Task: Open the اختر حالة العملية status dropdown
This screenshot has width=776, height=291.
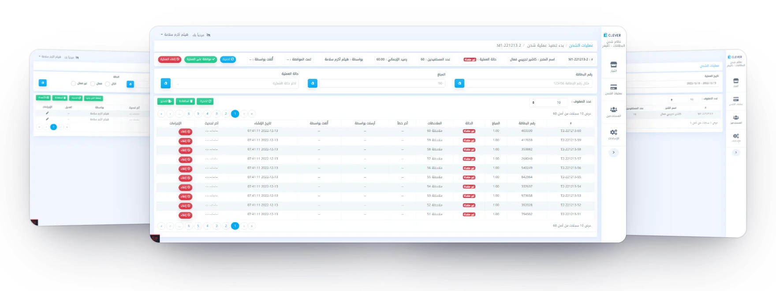Action: click(235, 83)
